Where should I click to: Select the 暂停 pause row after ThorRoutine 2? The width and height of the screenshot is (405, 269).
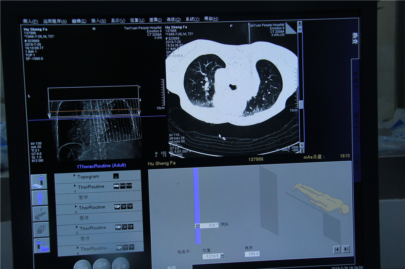point(99,218)
